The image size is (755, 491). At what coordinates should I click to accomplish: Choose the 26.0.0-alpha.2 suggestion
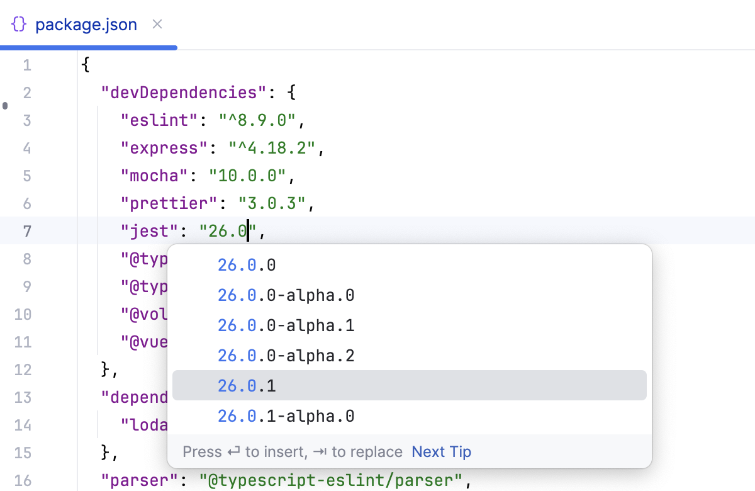pyautogui.click(x=286, y=355)
